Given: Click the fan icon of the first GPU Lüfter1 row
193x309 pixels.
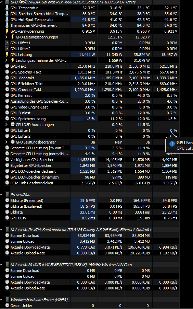Looking at the screenshot, I should point(7,43).
